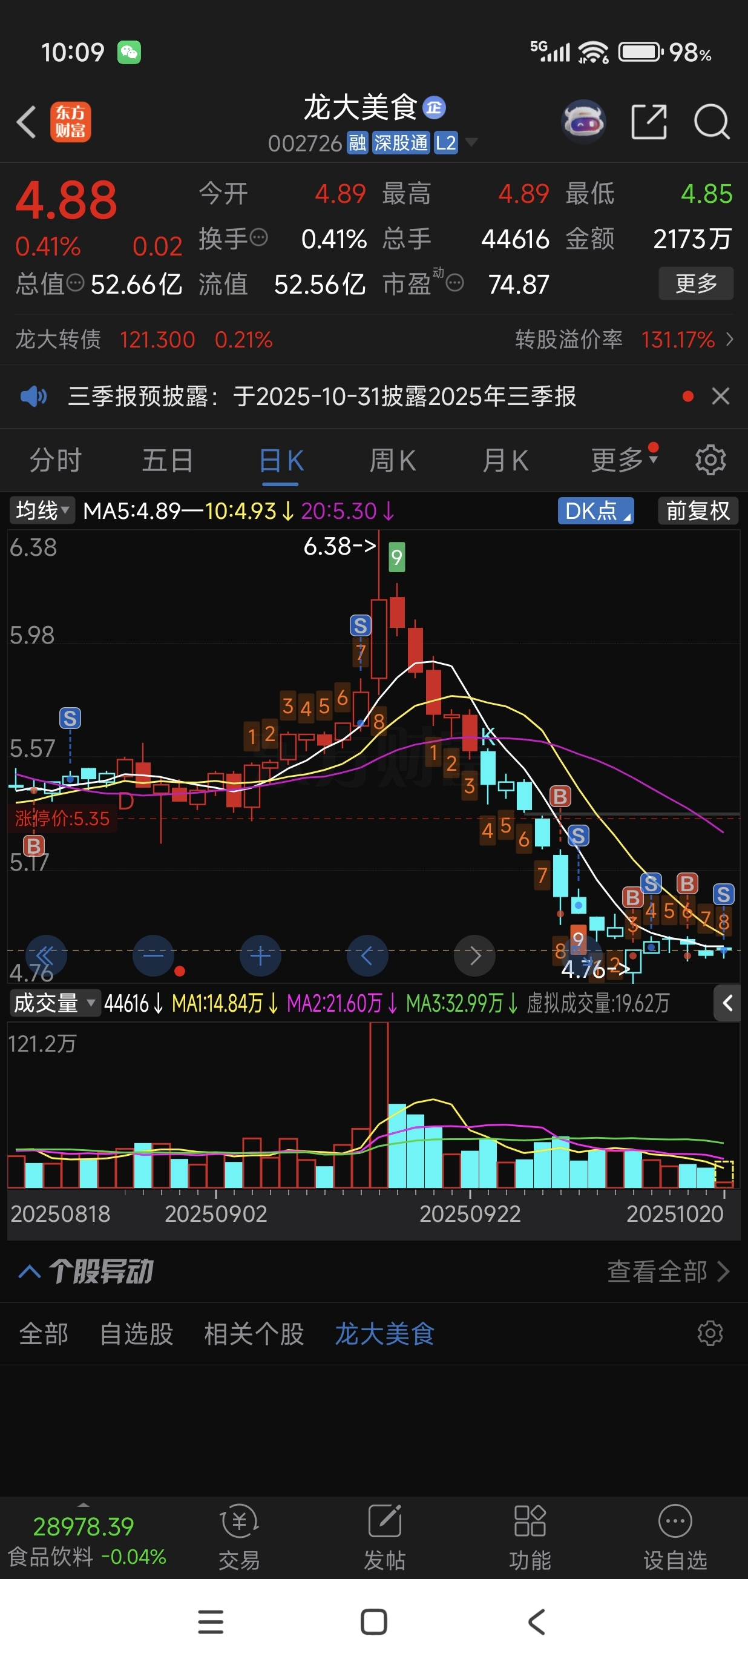This screenshot has height=1665, width=748.
Task: Change 前复权 adjustment mode
Action: 698,510
